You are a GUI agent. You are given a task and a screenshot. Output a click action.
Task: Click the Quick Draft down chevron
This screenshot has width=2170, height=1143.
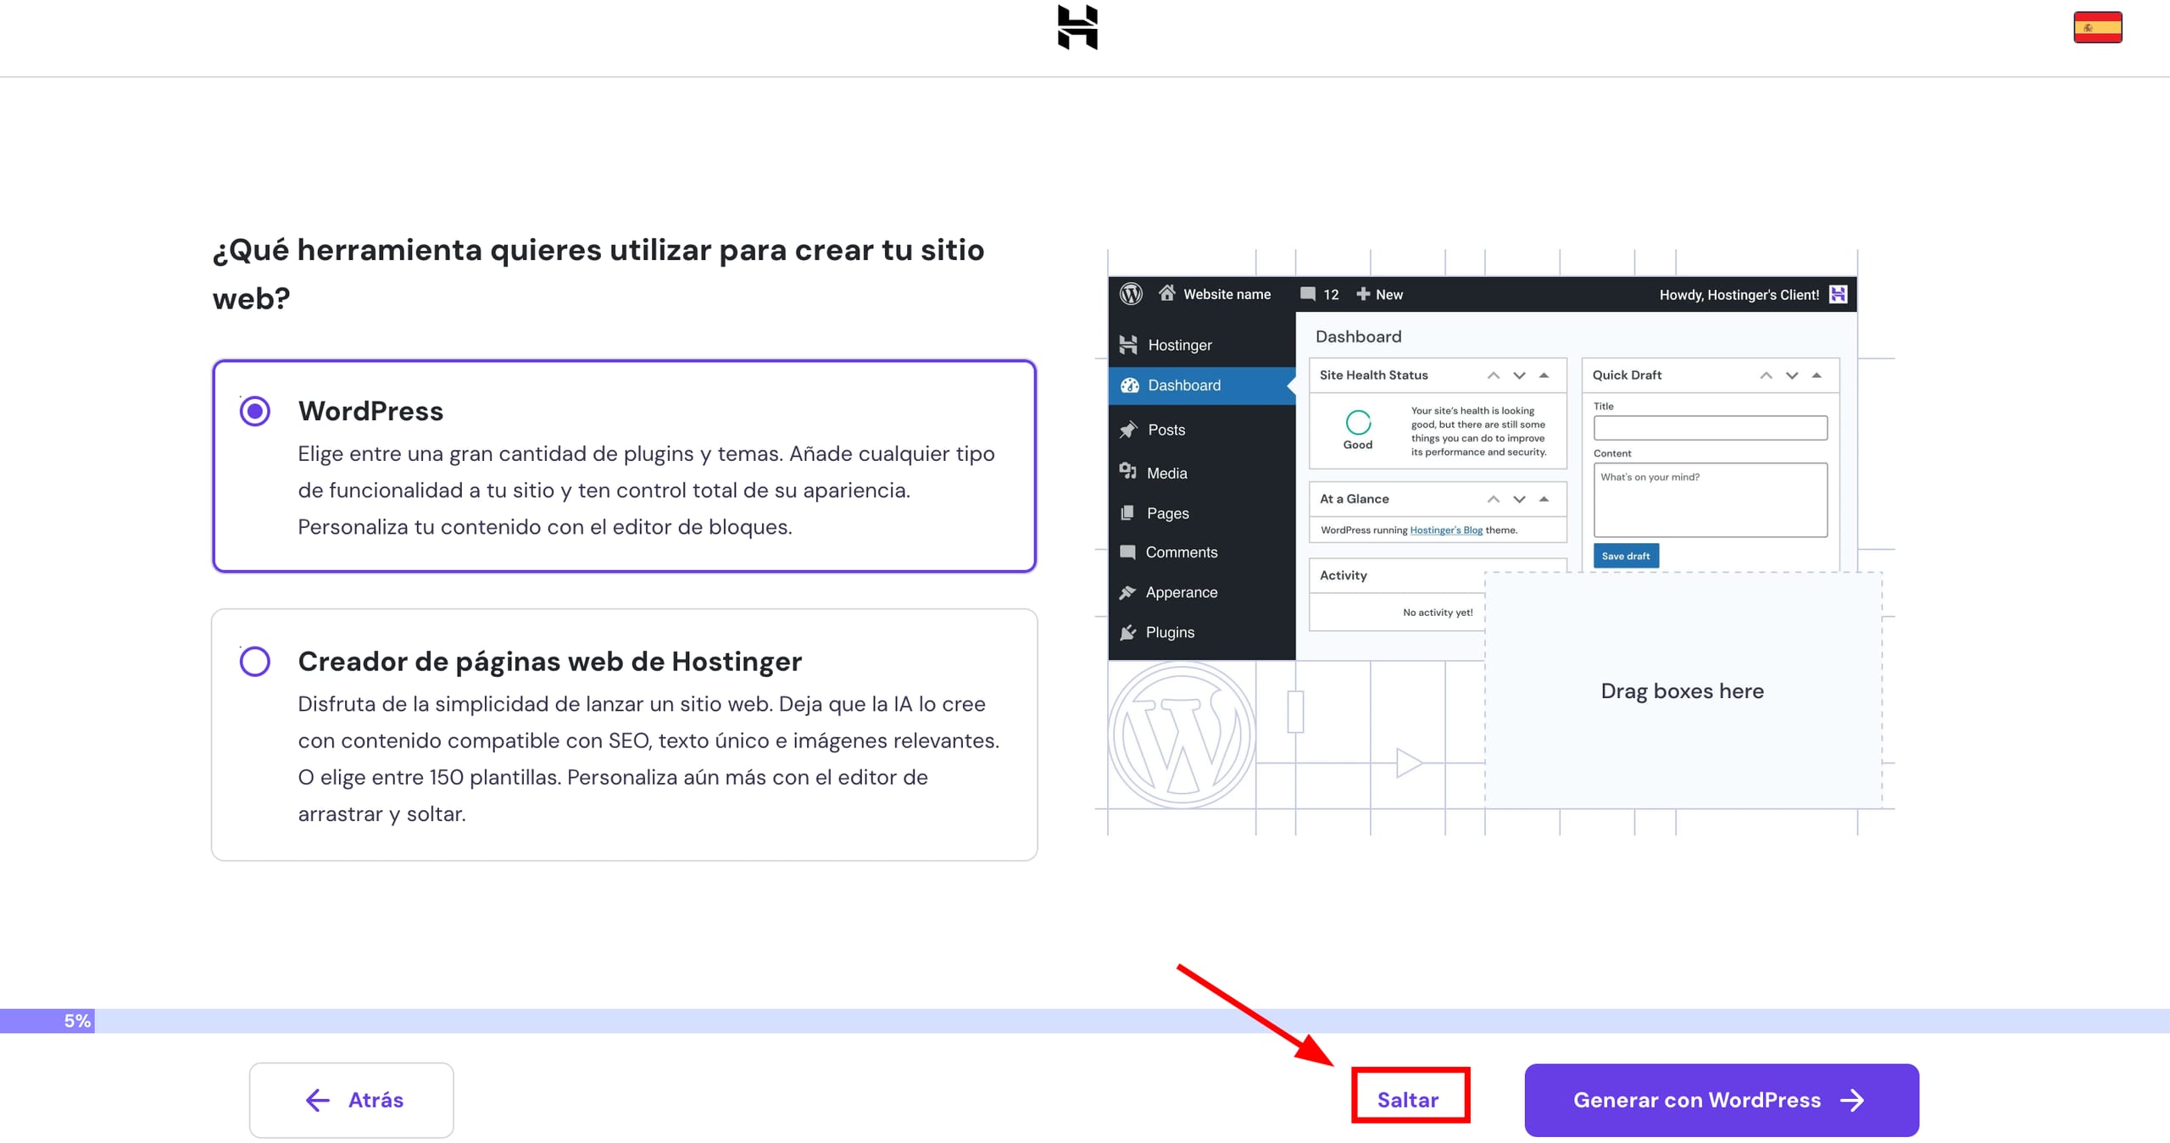pyautogui.click(x=1791, y=375)
